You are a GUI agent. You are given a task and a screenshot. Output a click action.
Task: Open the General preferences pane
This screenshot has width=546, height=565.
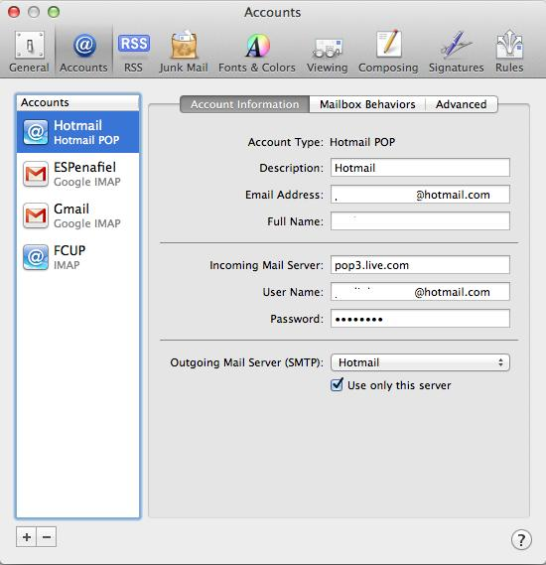pyautogui.click(x=29, y=52)
